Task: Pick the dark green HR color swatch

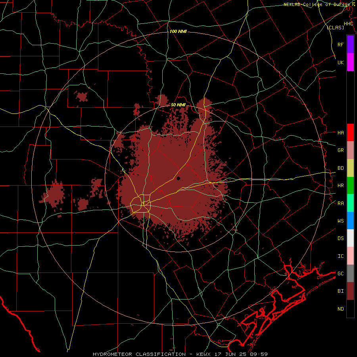Action: coord(350,186)
